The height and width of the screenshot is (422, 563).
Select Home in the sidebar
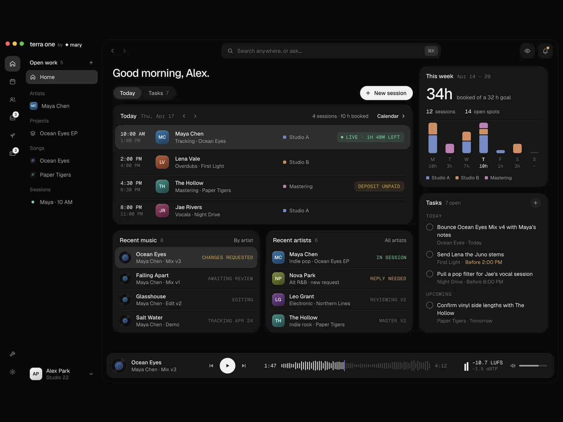coord(62,77)
